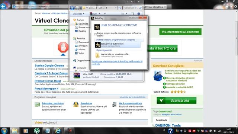Open the Speed Ares link
The width and height of the screenshot is (238, 134).
click(x=86, y=103)
